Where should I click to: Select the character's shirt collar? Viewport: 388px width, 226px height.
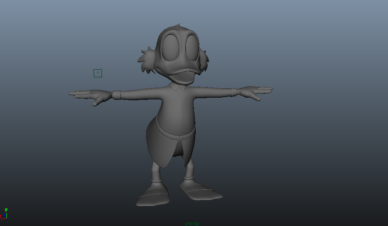tap(178, 87)
